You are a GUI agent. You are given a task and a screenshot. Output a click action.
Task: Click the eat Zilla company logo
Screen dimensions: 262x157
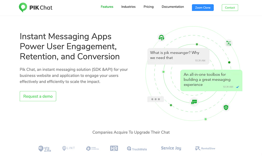[x=45, y=149]
